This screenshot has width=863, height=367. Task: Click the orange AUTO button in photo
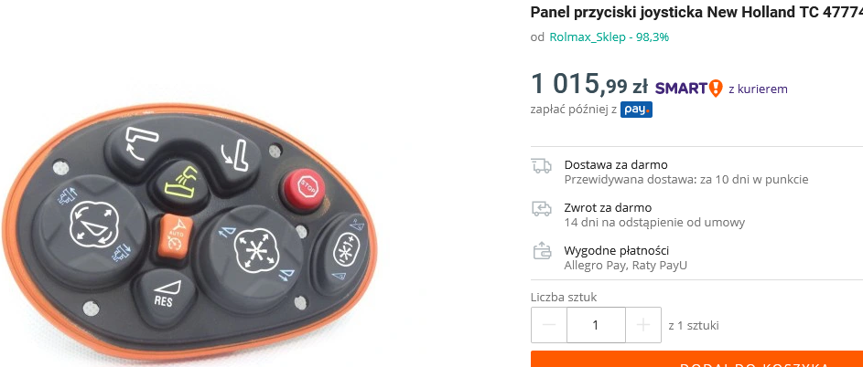[173, 238]
